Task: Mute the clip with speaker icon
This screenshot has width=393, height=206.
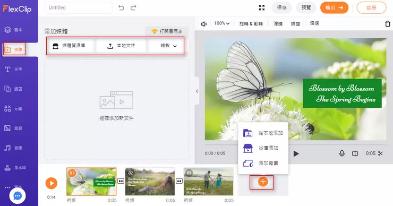Action: [x=203, y=24]
